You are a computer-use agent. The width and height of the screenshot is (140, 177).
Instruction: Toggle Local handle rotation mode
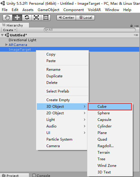tap(85, 18)
